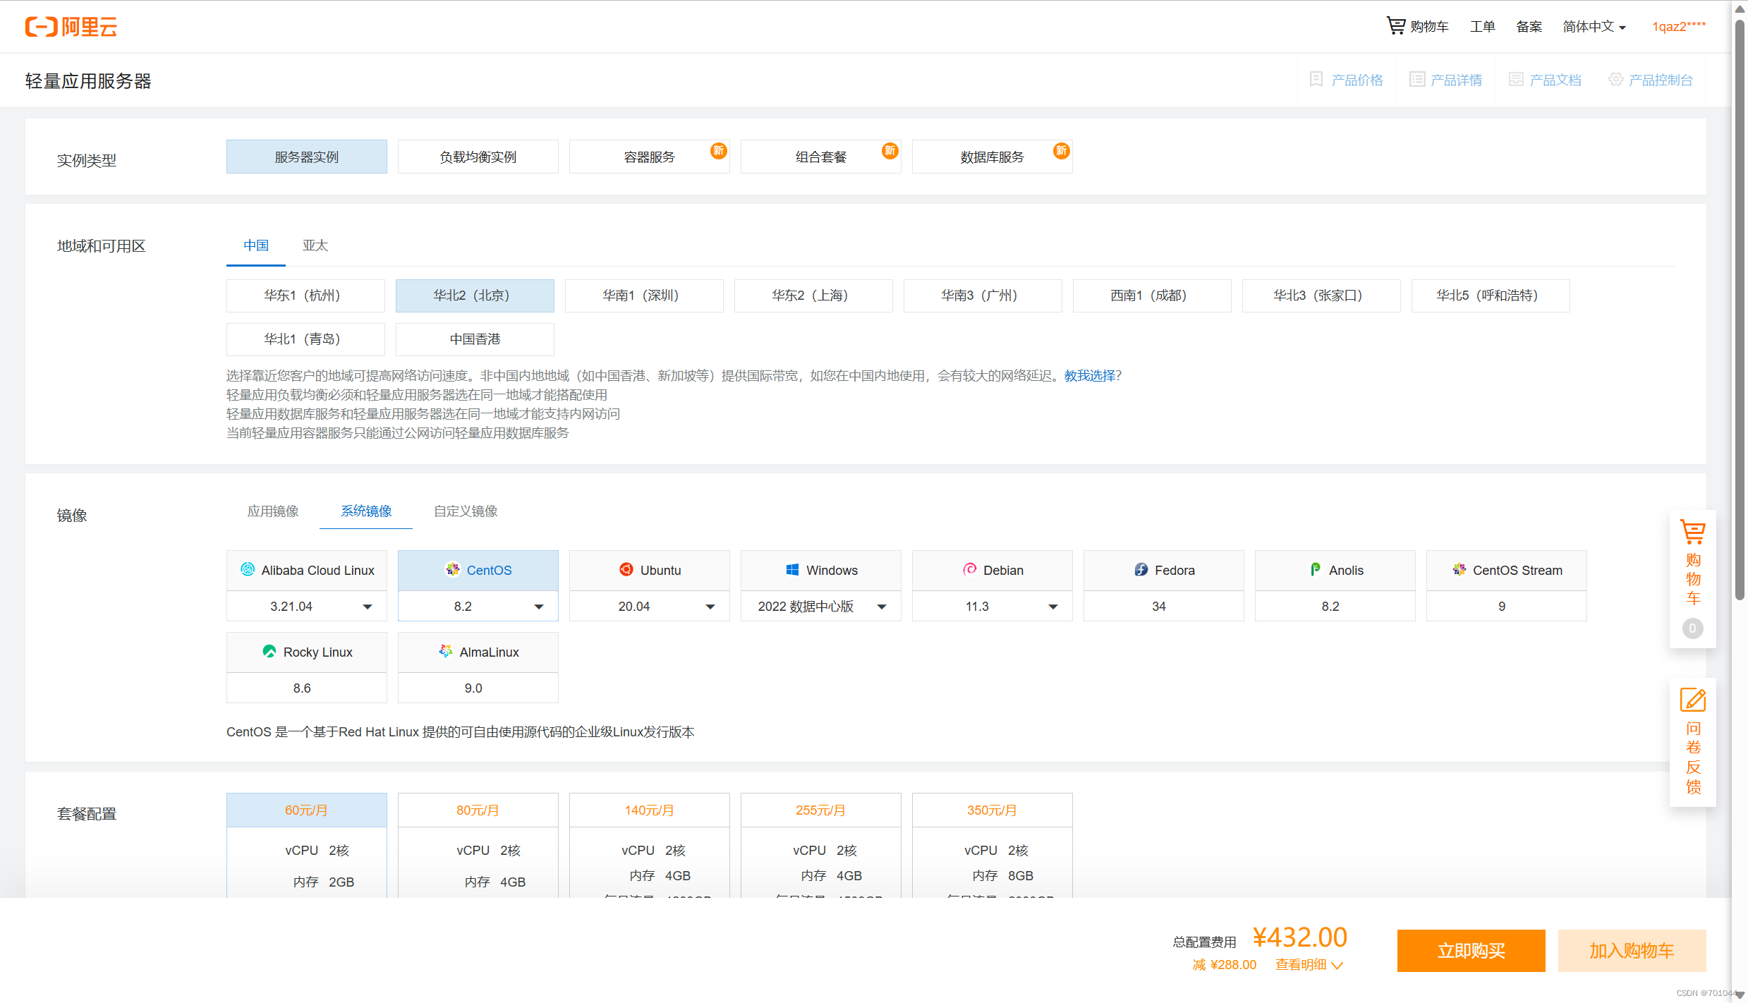Open the Windows 2022 数据中心版 version dropdown
1748x1003 pixels.
coord(820,607)
